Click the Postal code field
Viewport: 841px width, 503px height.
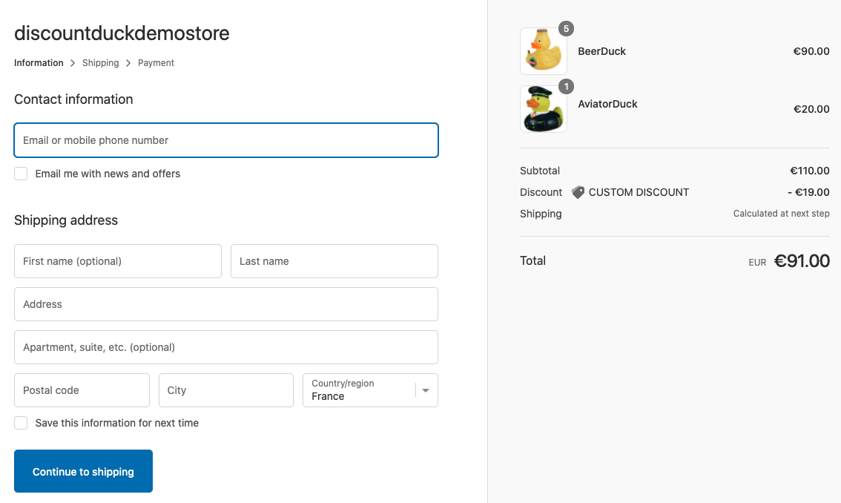tap(82, 390)
